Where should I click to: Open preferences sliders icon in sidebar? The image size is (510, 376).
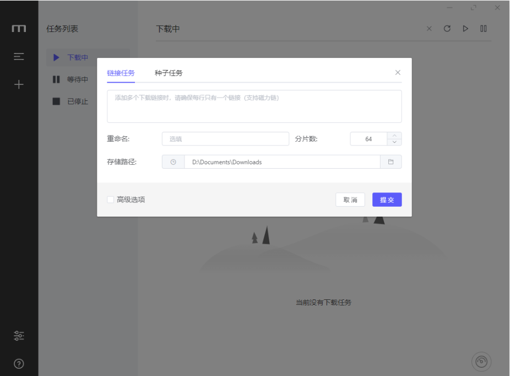[19, 335]
